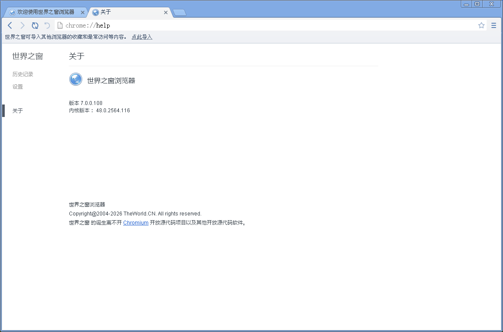Bookmark this page with the star icon

(x=481, y=25)
